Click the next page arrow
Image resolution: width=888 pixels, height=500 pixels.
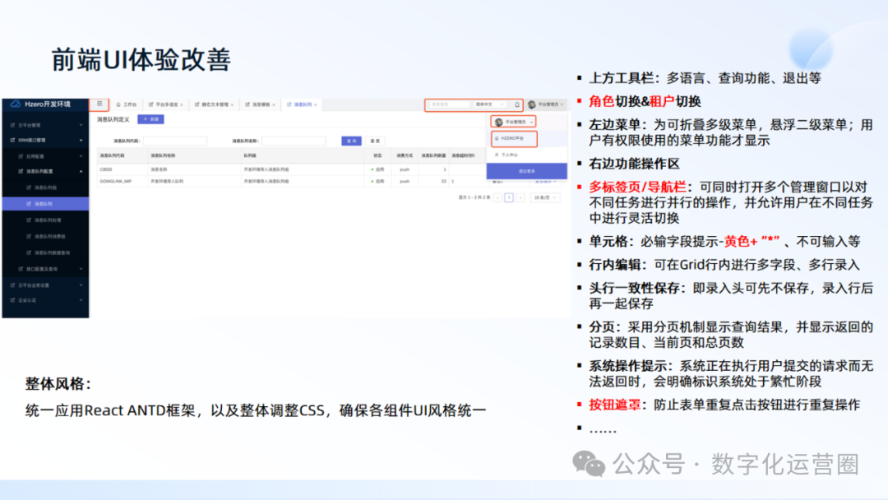click(520, 197)
